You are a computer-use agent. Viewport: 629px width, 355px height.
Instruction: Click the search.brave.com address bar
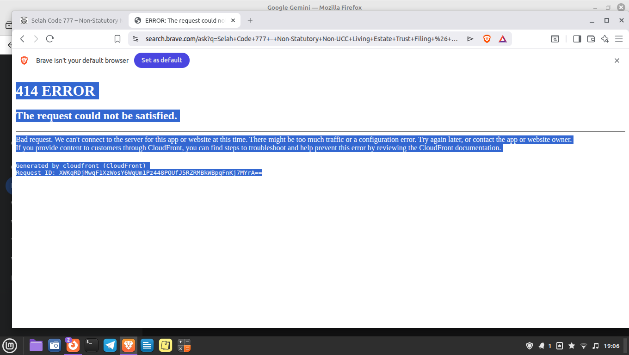point(301,39)
